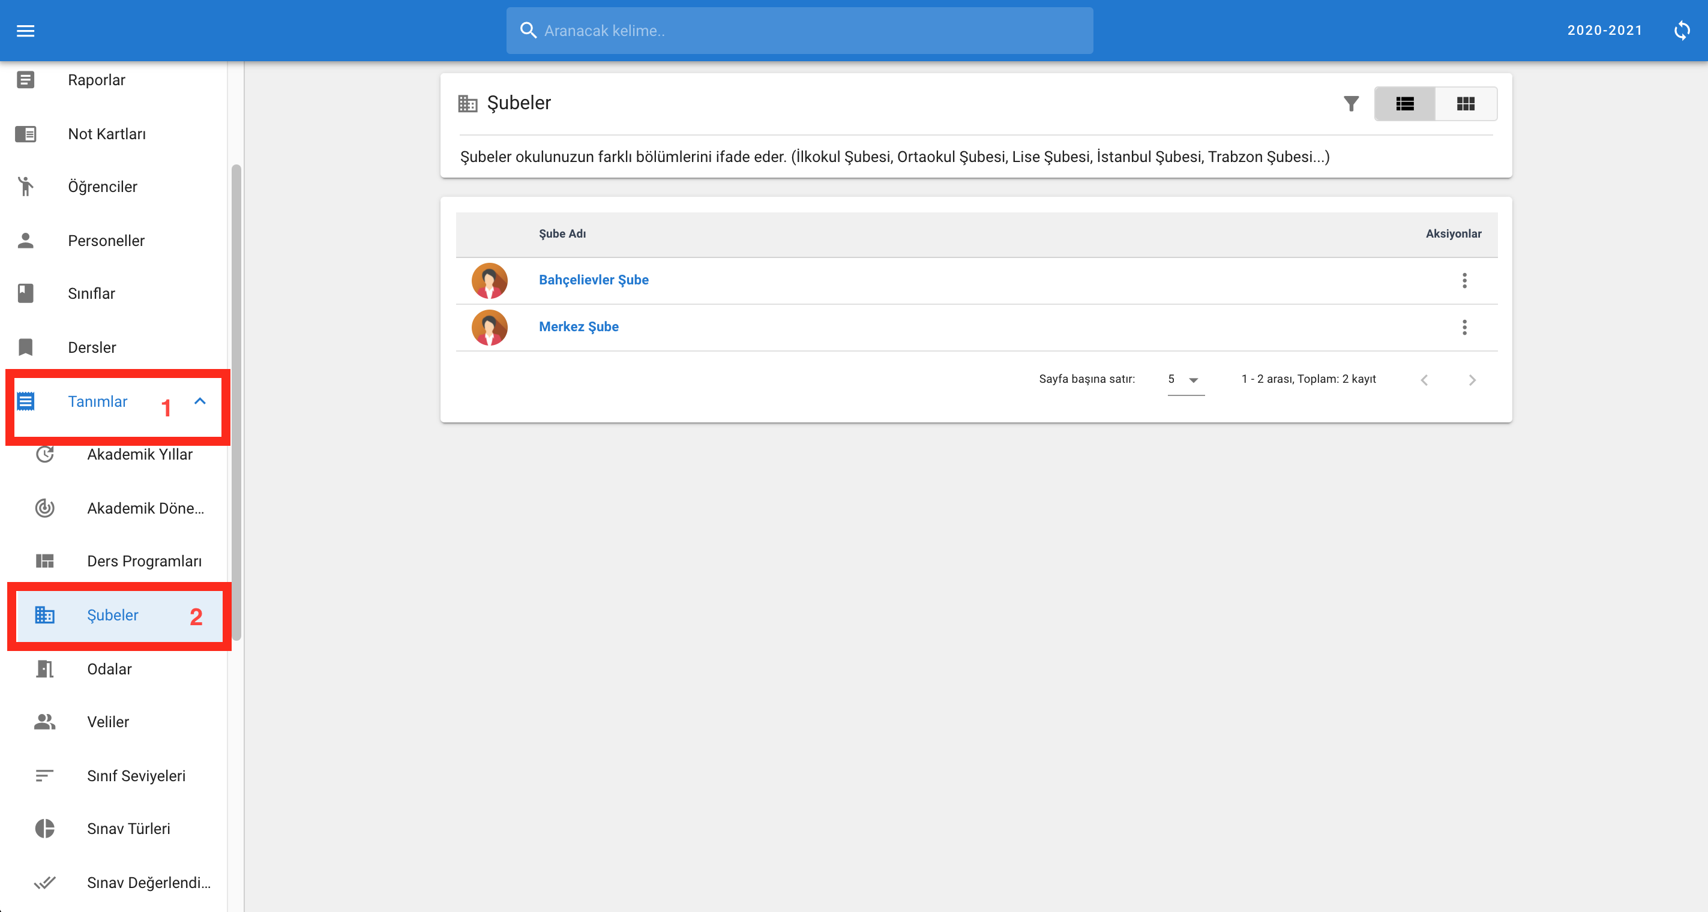
Task: Click the Şubeler page header building icon
Action: (468, 103)
